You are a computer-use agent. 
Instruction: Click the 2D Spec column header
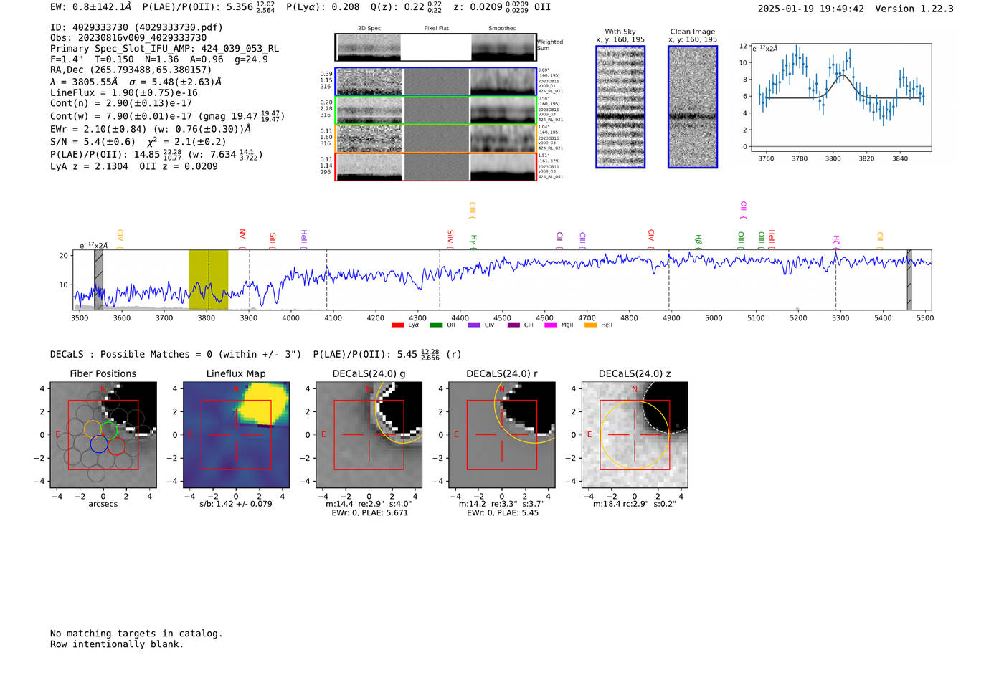point(369,29)
